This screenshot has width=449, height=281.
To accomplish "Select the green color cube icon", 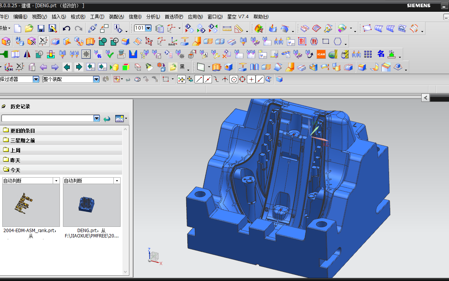I will [126, 67].
